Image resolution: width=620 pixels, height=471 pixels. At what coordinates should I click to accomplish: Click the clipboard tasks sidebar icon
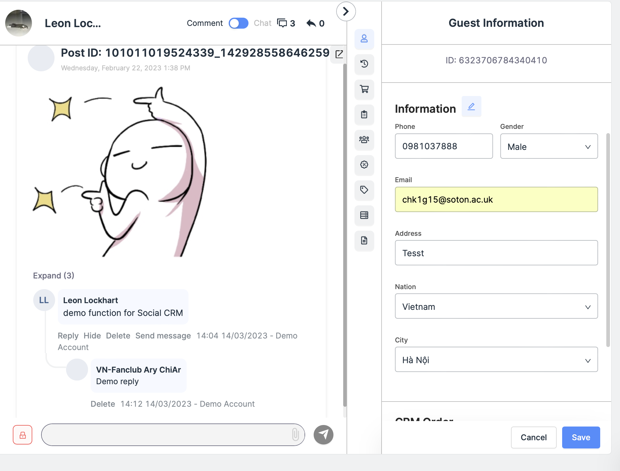pos(364,115)
